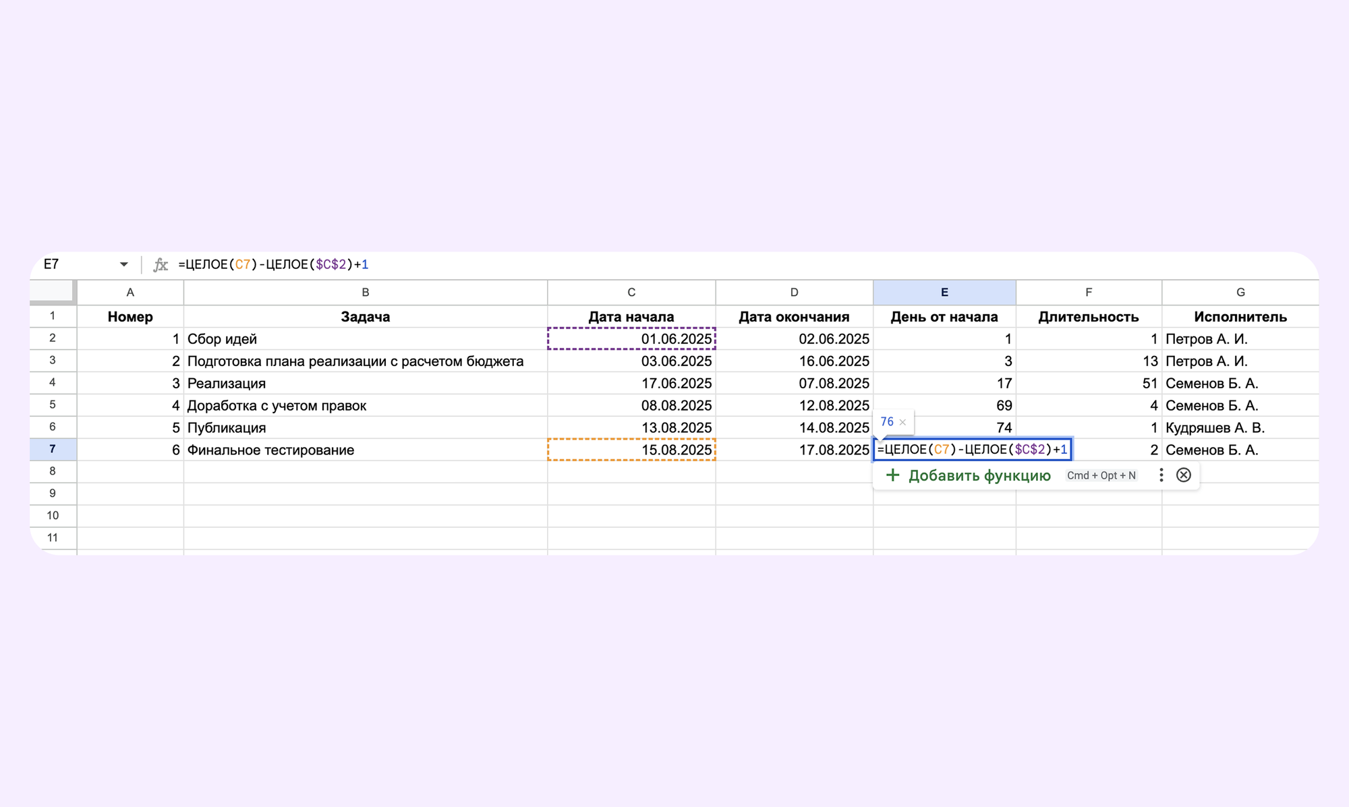This screenshot has height=807, width=1349.
Task: Click the formula bar input field
Action: (x=742, y=264)
